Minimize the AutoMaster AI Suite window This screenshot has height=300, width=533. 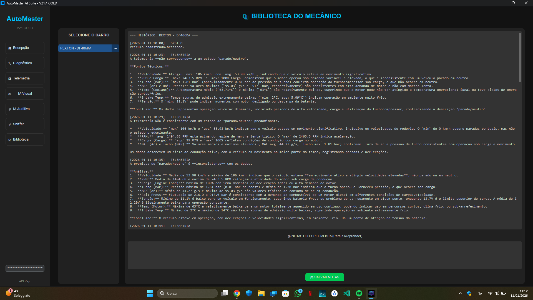point(501,3)
